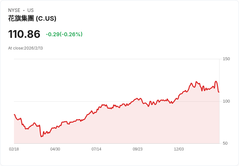The image size is (239, 166).
Task: Click the NYSE exchange label
Action: 14,10
